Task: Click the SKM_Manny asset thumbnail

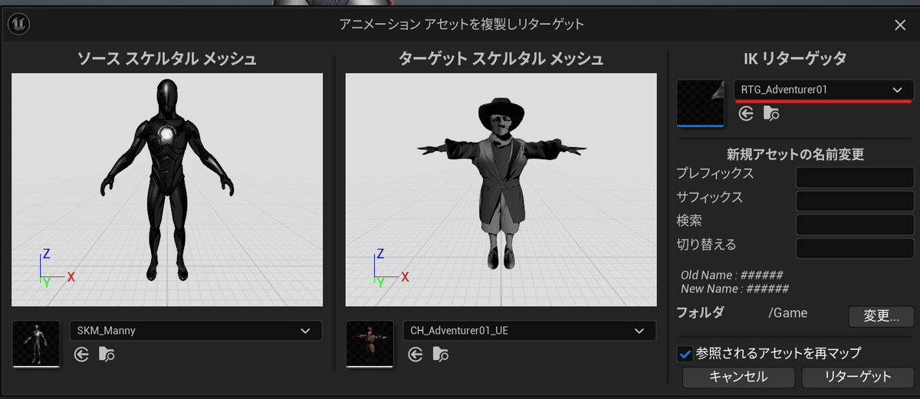Action: pos(36,344)
